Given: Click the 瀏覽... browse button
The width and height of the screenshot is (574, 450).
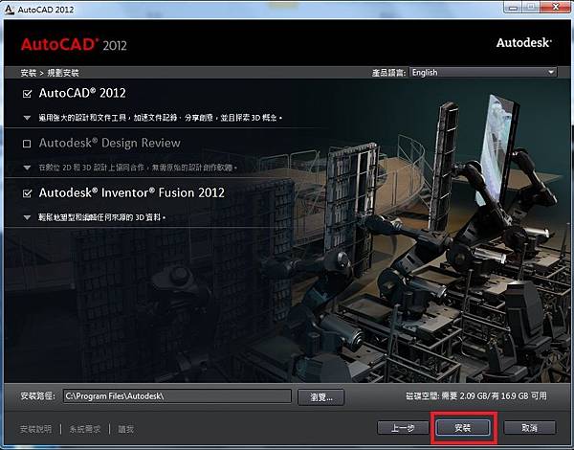Looking at the screenshot, I should (x=321, y=397).
